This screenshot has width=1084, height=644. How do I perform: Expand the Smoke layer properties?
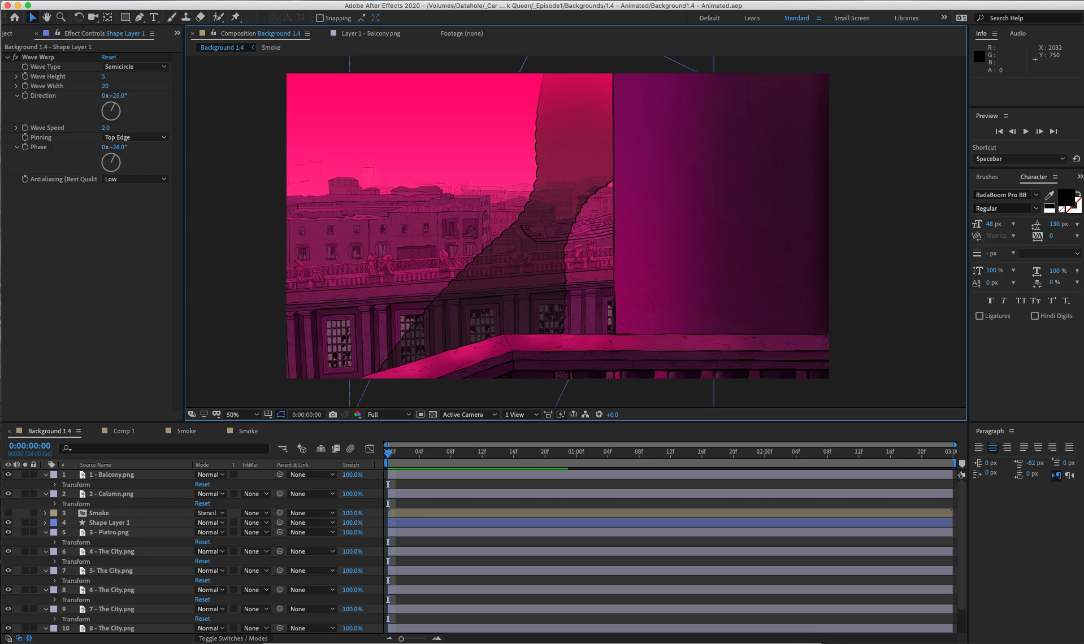tap(45, 514)
